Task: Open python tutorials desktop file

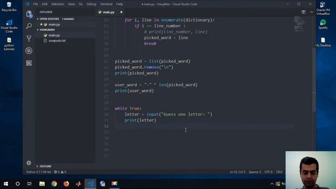Action: click(x=9, y=44)
